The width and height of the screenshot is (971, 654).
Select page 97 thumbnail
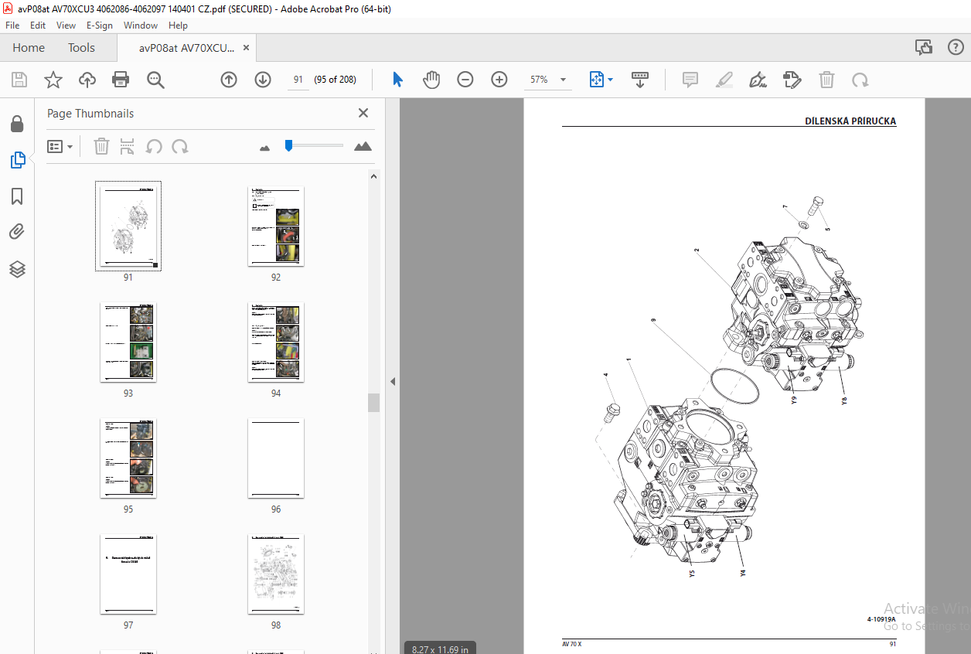point(128,574)
